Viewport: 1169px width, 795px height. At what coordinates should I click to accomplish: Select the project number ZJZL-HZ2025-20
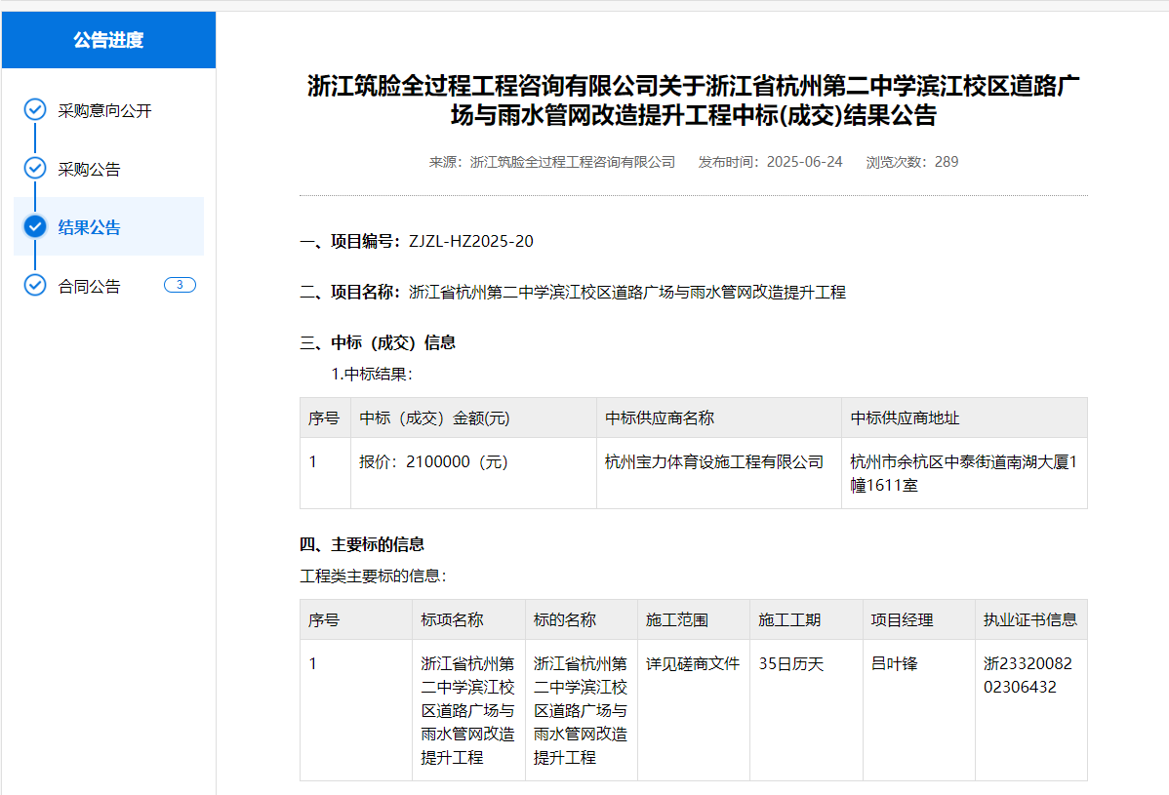pos(471,242)
